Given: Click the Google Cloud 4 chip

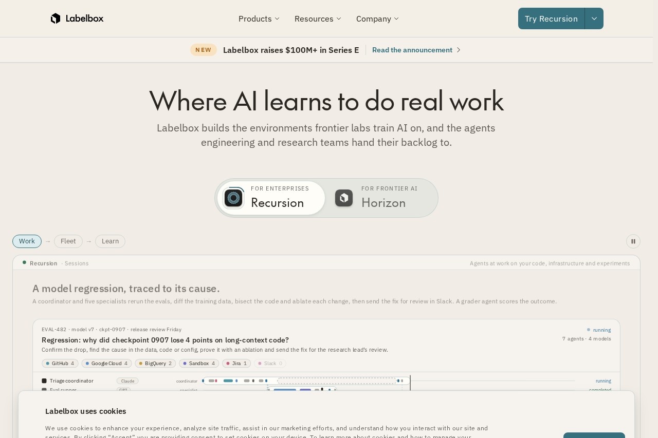Looking at the screenshot, I should point(106,364).
